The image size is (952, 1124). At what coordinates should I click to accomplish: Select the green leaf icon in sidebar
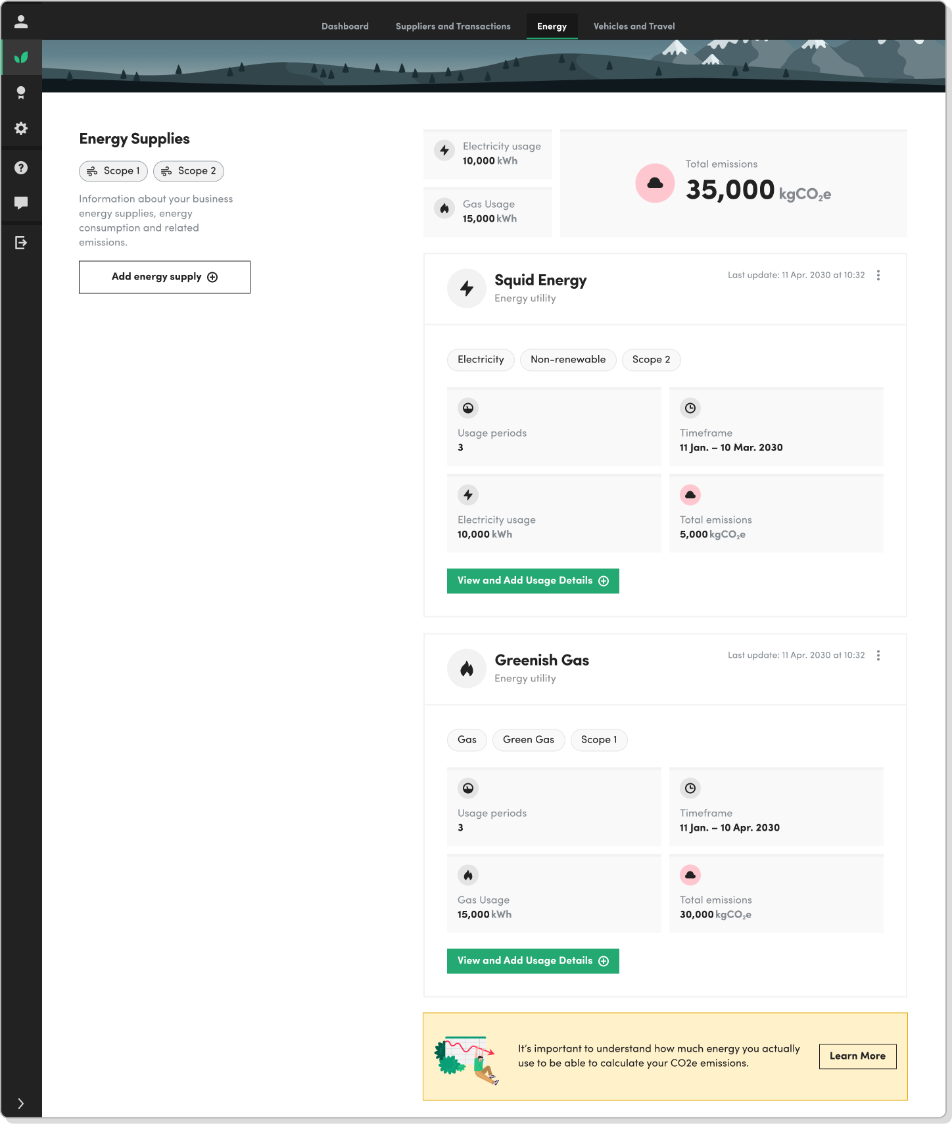(x=21, y=57)
